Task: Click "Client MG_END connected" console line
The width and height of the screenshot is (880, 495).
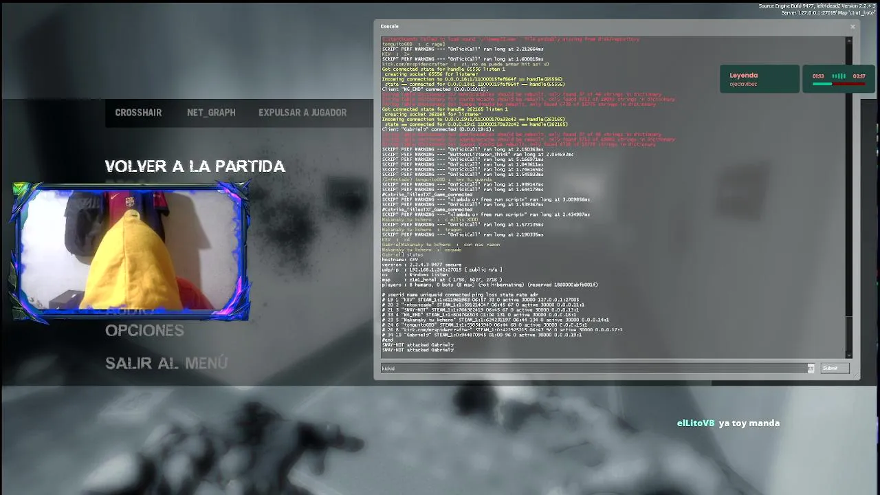Action: [435, 89]
